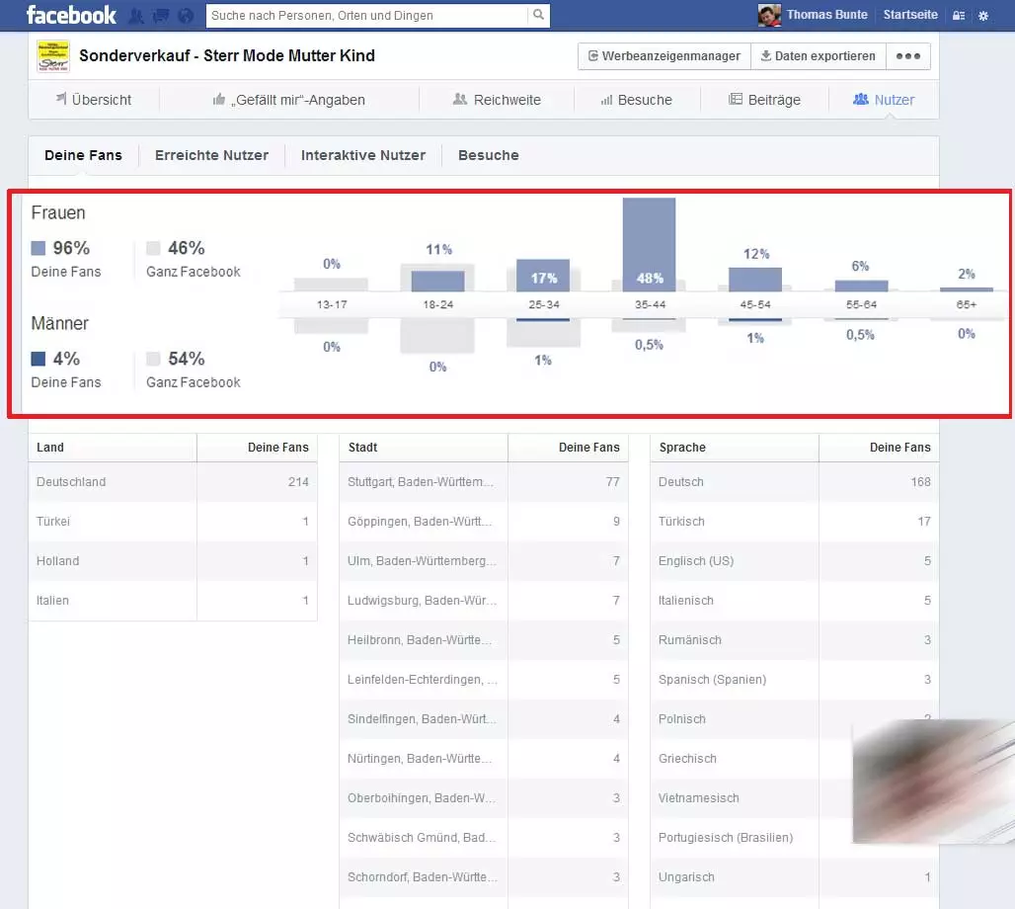This screenshot has height=909, width=1015.
Task: Click the 'Sindelfingen, Baden-Würt...' city row
Action: [x=484, y=719]
